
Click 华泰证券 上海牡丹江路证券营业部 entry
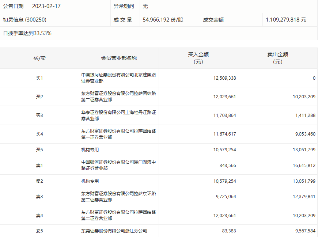click(x=119, y=115)
